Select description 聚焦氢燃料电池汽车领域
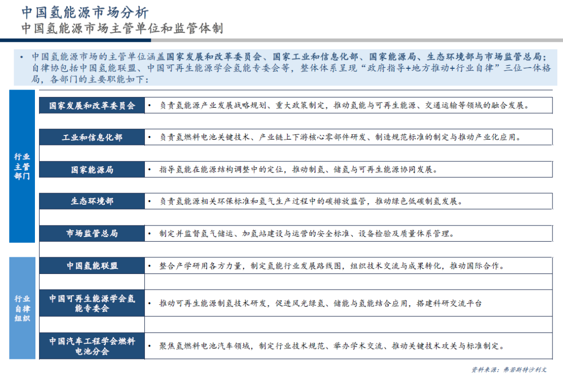This screenshot has height=373, width=563. [348, 346]
